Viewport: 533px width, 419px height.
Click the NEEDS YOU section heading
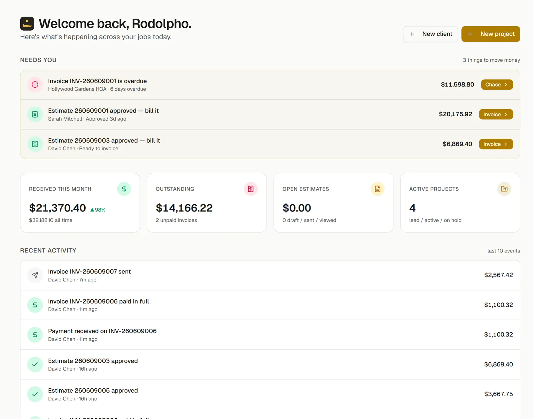38,60
